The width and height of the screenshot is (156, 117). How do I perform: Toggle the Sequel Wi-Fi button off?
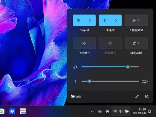point(79,20)
